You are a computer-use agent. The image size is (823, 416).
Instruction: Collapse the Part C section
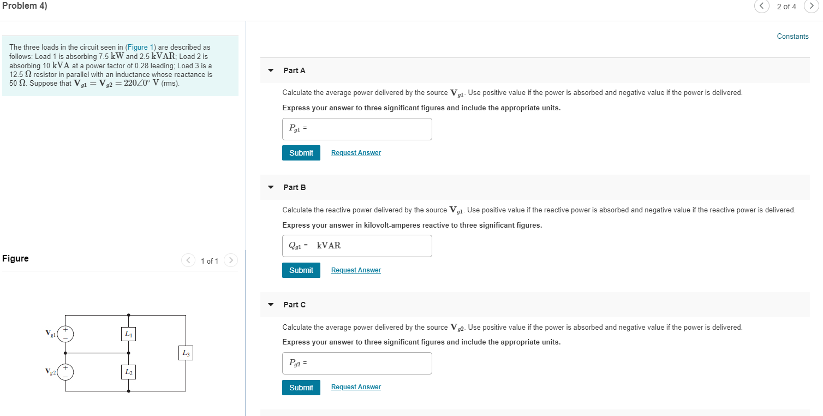pos(271,305)
